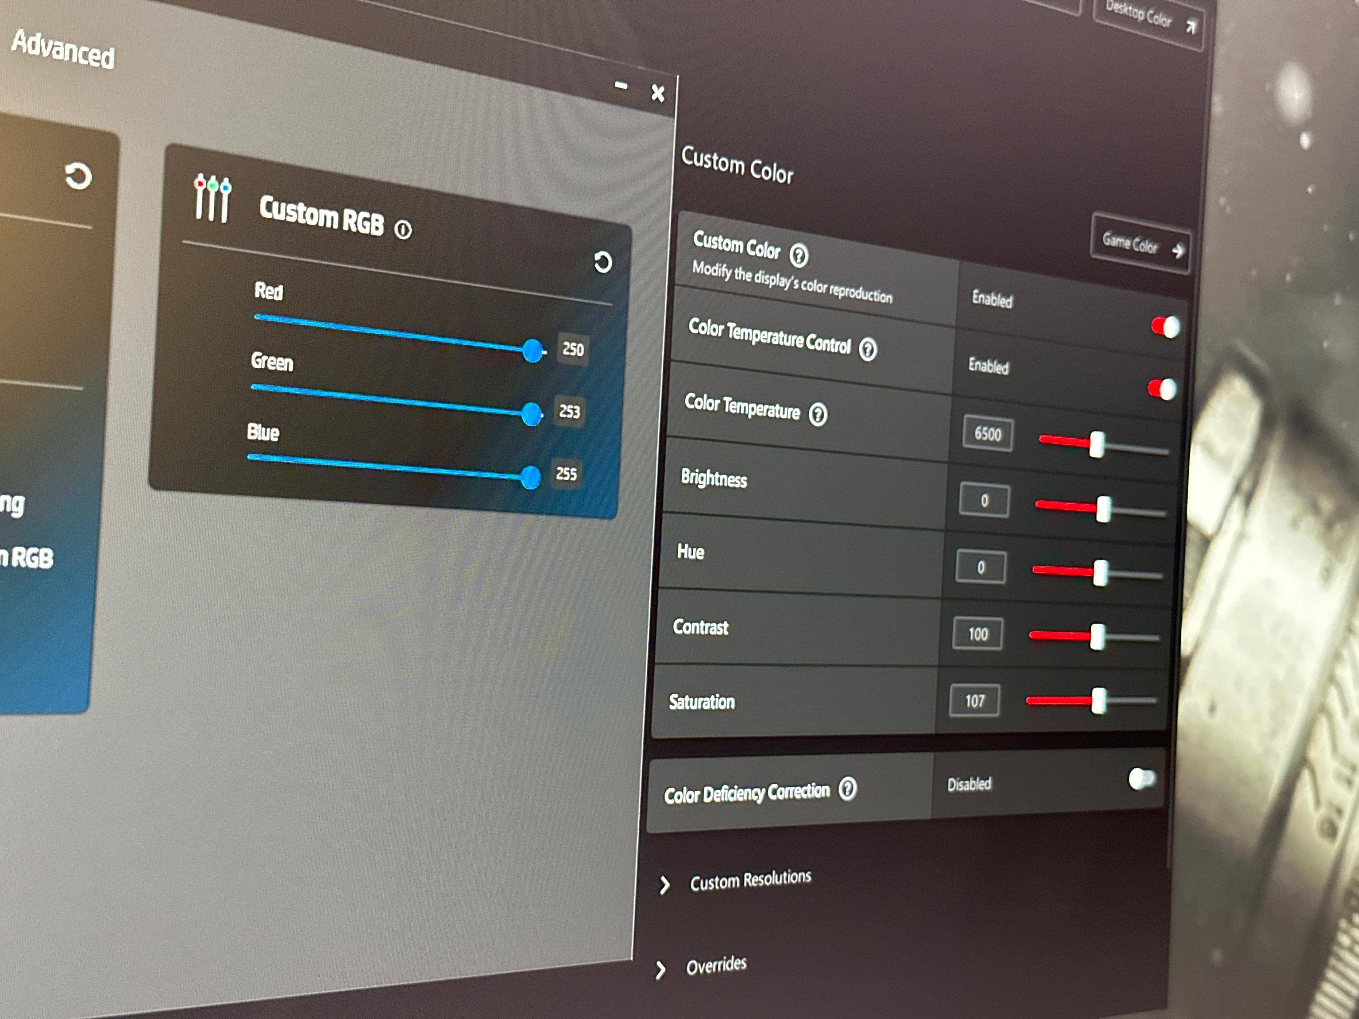The width and height of the screenshot is (1359, 1019).
Task: Click the reset icon in left panel
Action: 78,177
